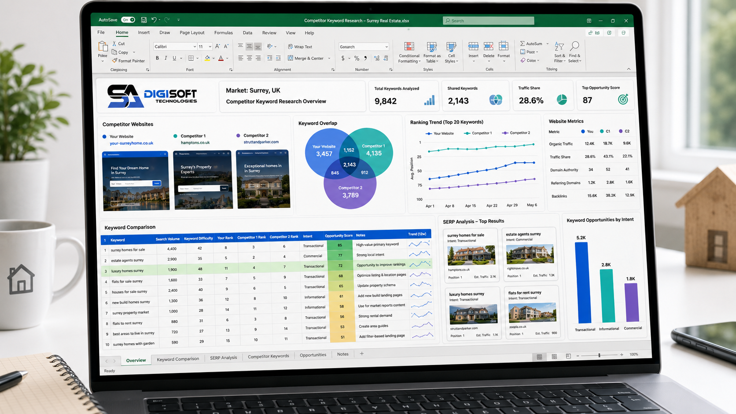Switch to Page Layout view in status bar
The image size is (736, 414).
pyautogui.click(x=554, y=356)
